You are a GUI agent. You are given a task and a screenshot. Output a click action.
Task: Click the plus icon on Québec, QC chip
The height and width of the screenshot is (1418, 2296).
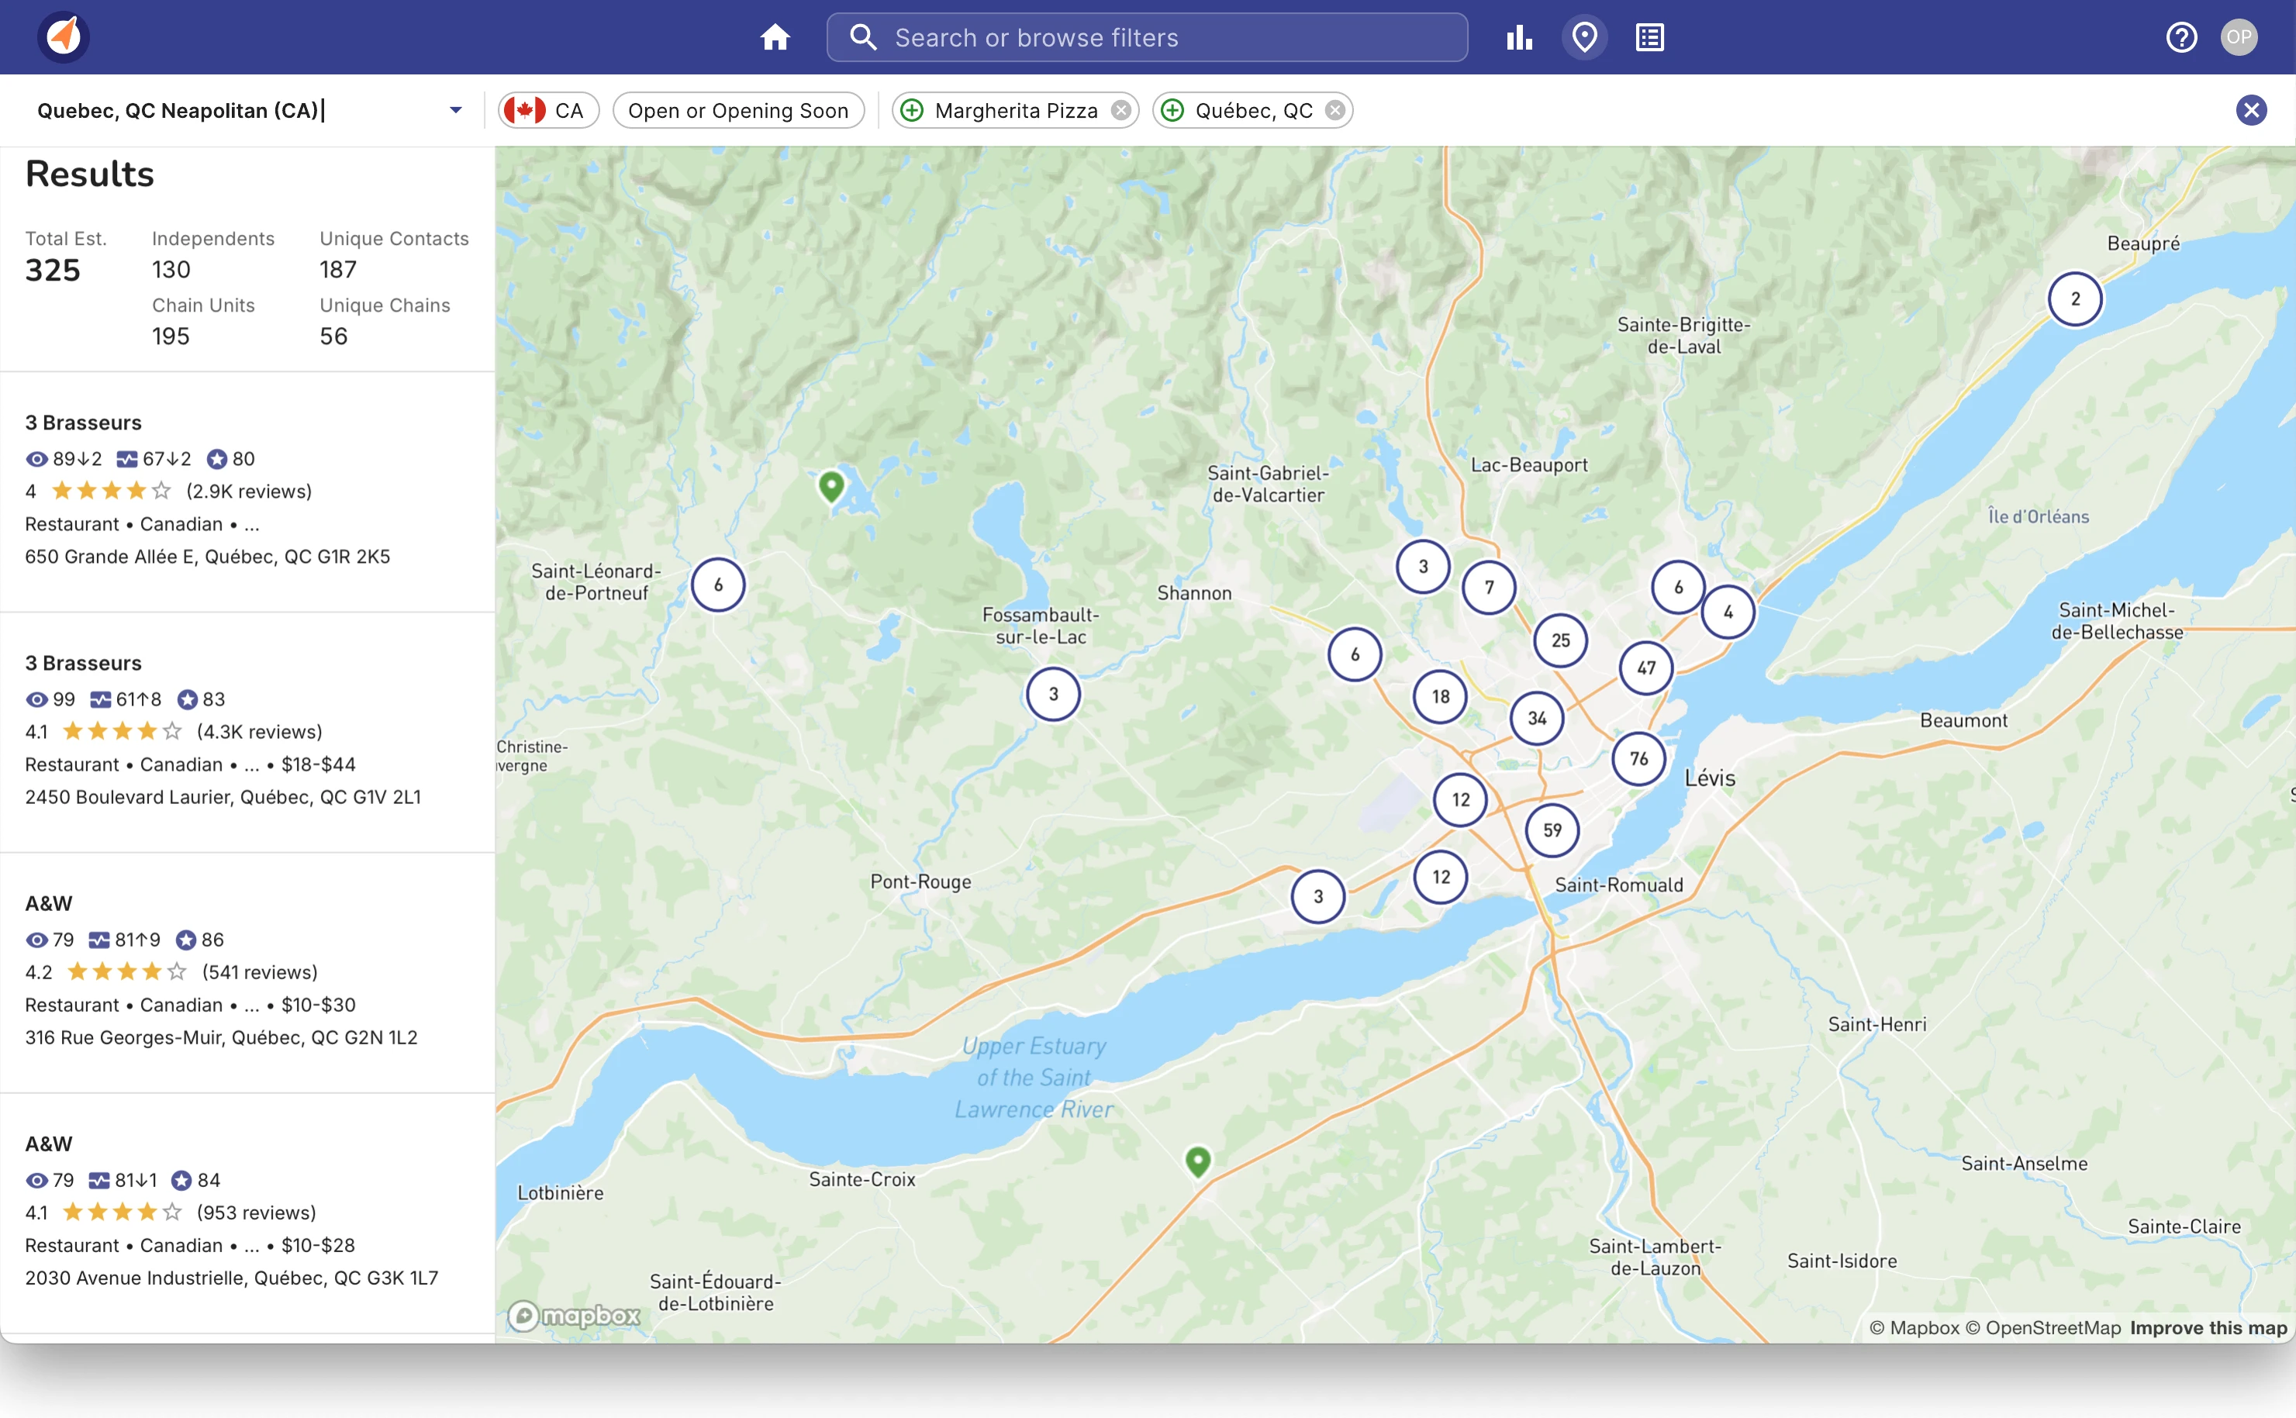click(1172, 111)
